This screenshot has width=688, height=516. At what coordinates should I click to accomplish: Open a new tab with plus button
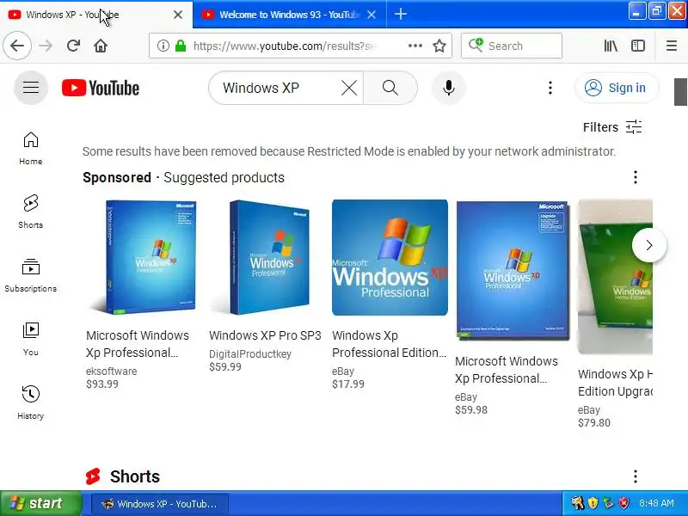click(400, 14)
